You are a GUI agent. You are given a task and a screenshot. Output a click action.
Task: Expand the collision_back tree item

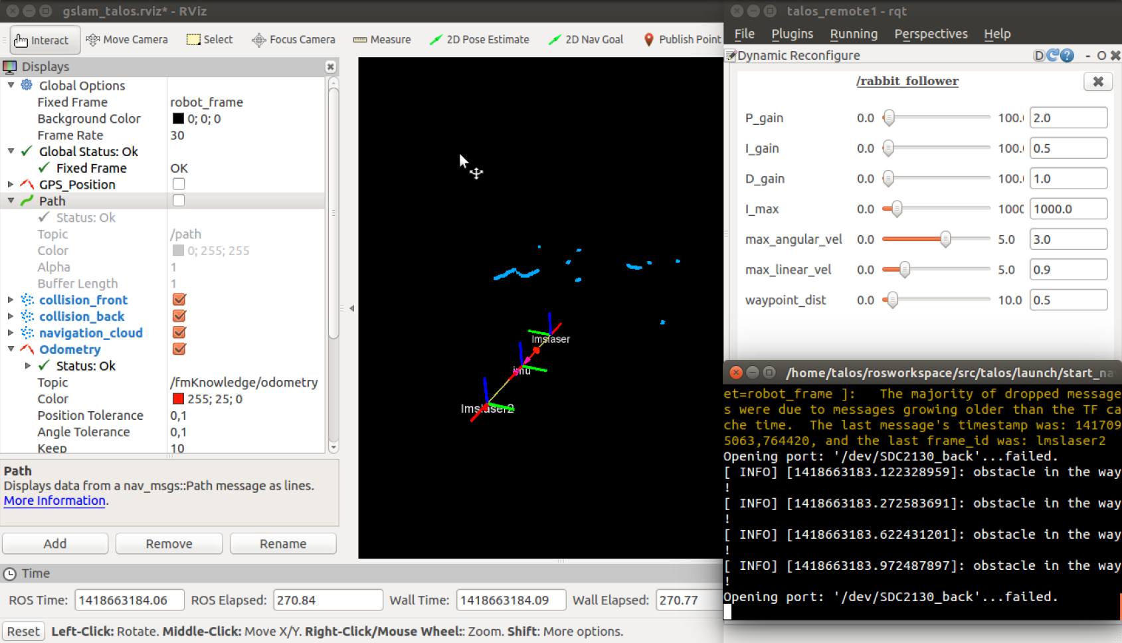point(11,316)
